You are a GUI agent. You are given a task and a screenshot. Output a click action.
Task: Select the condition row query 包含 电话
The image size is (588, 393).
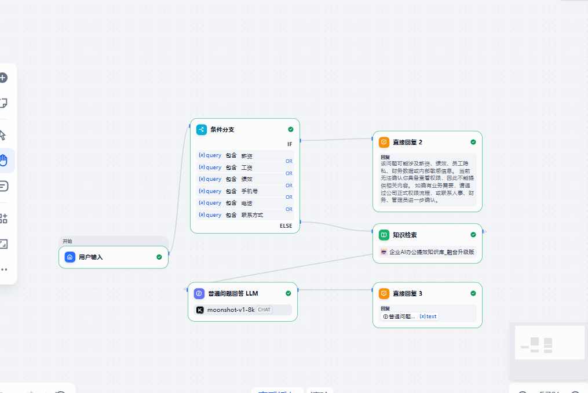pyautogui.click(x=245, y=203)
